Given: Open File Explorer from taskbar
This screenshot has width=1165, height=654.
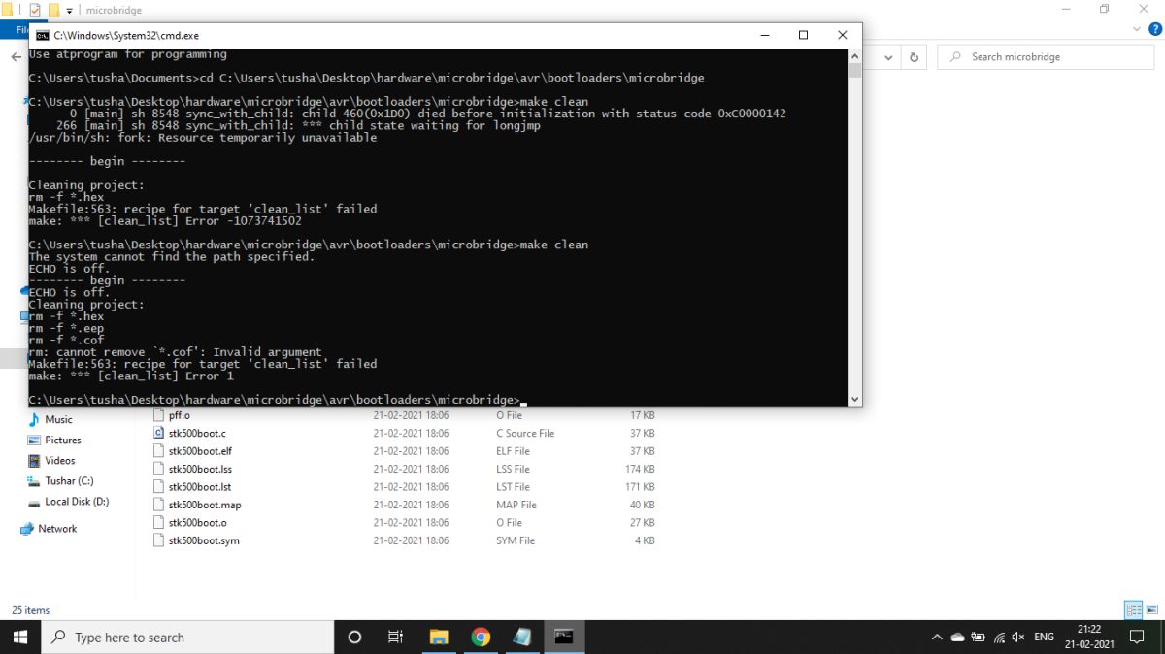Looking at the screenshot, I should pyautogui.click(x=439, y=637).
